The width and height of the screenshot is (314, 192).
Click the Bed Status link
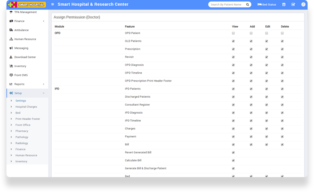pyautogui.click(x=267, y=4)
